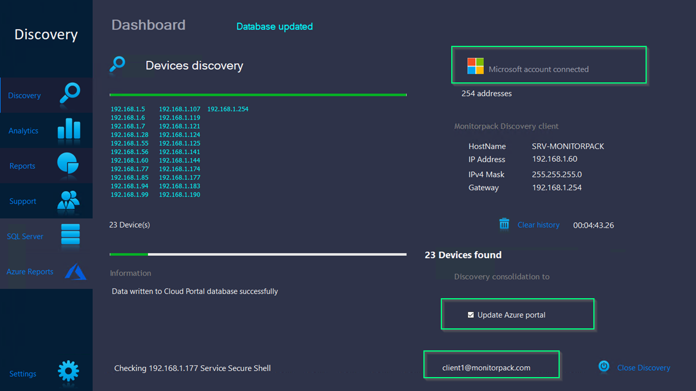This screenshot has height=391, width=696.
Task: Open the SQL Server database icon
Action: (x=70, y=234)
